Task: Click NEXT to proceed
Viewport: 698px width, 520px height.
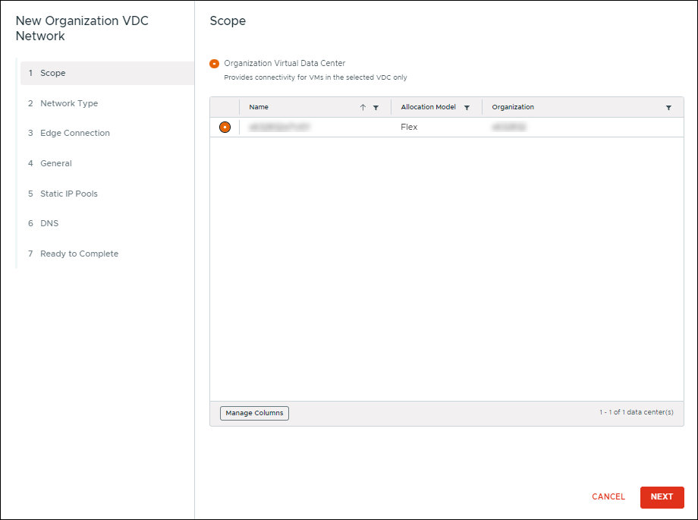Action: [x=662, y=497]
